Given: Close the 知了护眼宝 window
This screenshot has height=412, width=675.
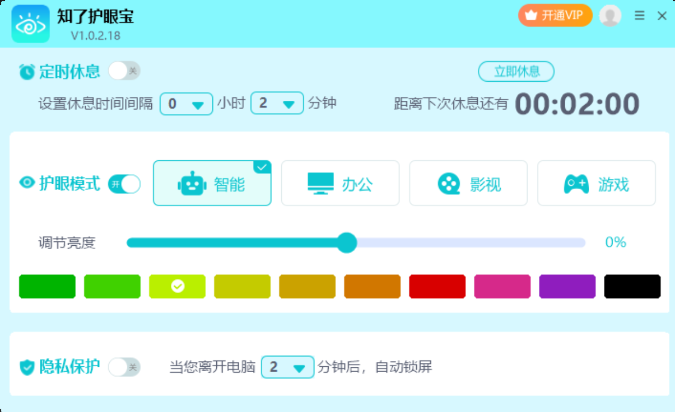Looking at the screenshot, I should click(662, 16).
